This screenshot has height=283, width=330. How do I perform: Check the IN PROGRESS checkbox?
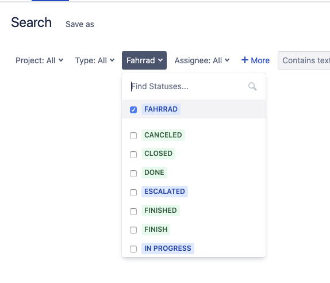click(133, 249)
